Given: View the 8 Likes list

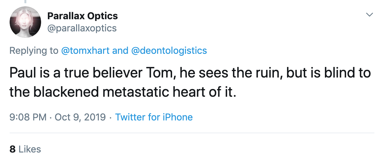Looking at the screenshot, I should (x=25, y=149).
